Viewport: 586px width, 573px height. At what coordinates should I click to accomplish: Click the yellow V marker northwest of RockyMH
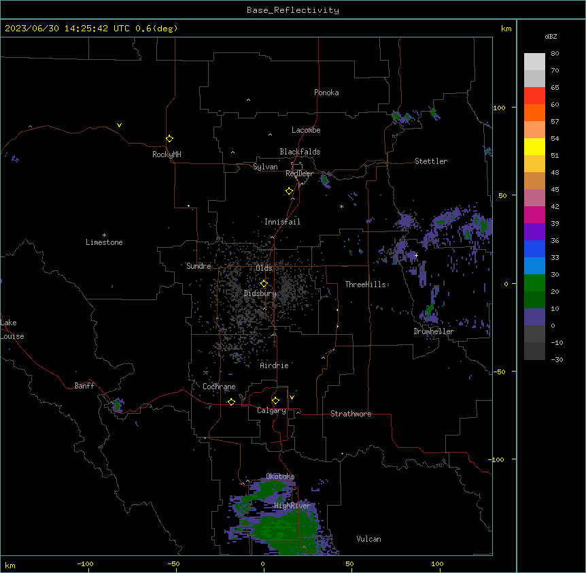tap(119, 125)
